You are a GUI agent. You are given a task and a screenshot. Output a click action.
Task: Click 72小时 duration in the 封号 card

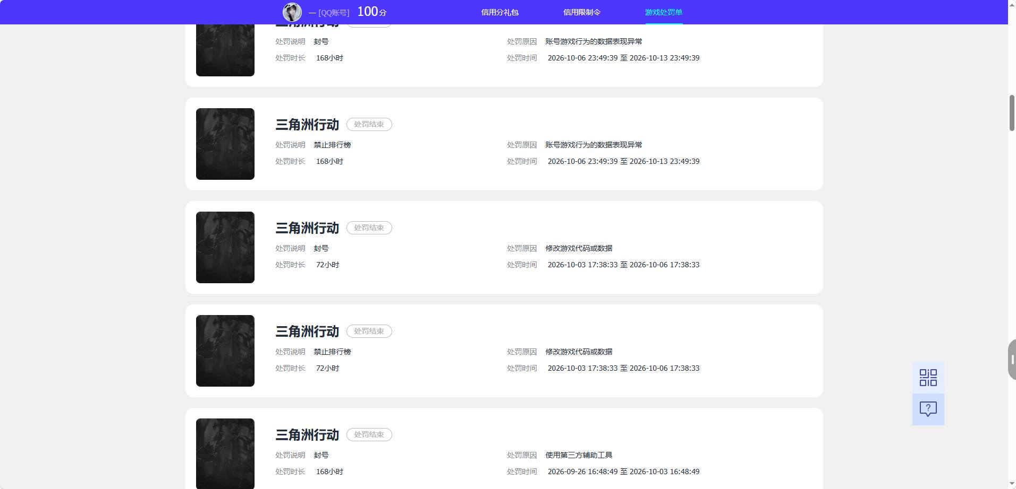[x=327, y=265]
